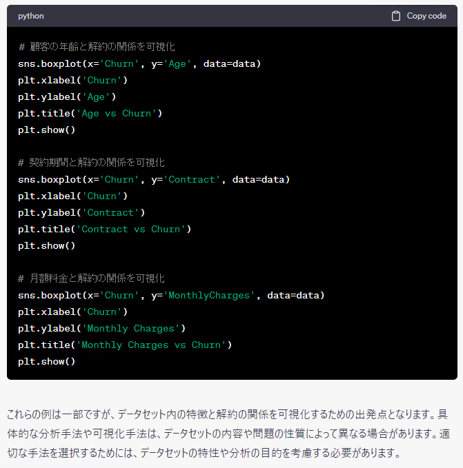Click the python language label
The width and height of the screenshot is (463, 468).
[31, 16]
